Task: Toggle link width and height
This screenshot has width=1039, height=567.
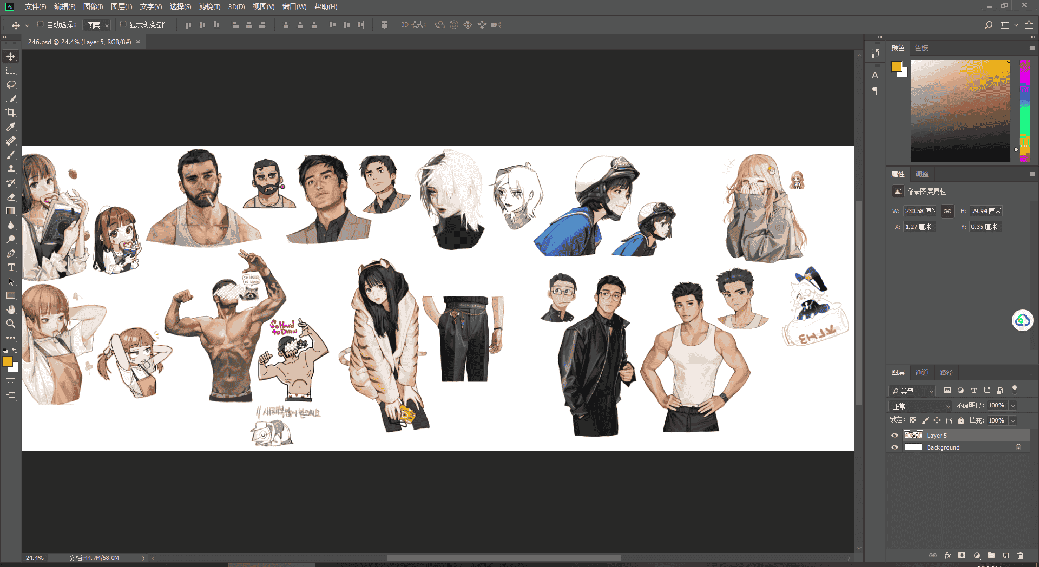Action: pos(948,211)
